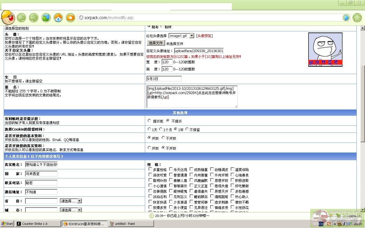The width and height of the screenshot is (365, 228).
Task: Switch to Counter-Strike 1.6 taskbar item
Action: [38, 224]
